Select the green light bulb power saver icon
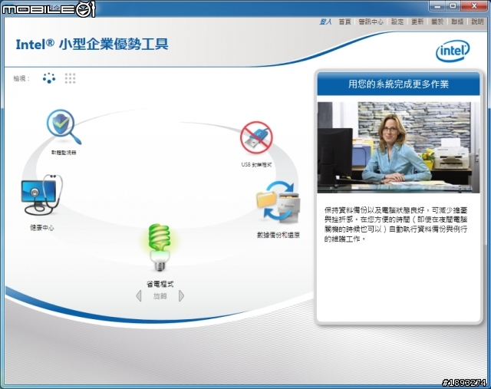The image size is (491, 389). (160, 247)
